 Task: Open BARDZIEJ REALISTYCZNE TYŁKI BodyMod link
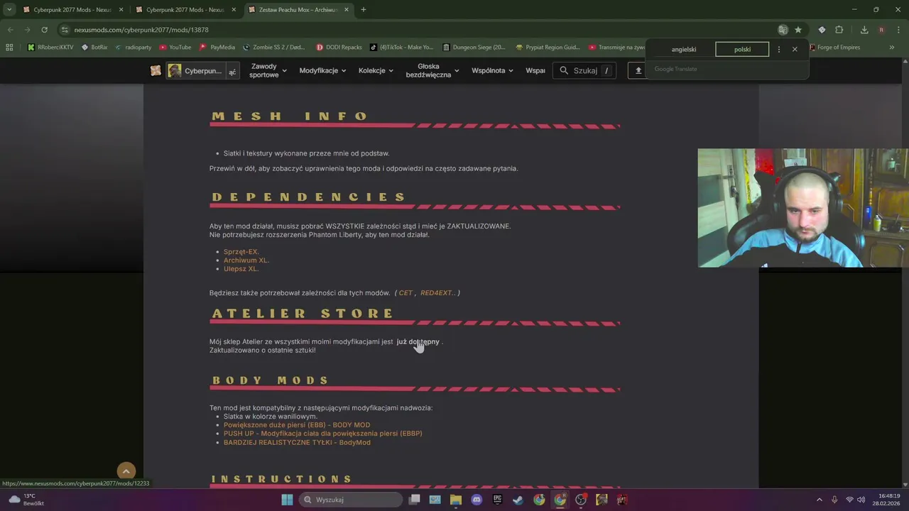click(297, 442)
